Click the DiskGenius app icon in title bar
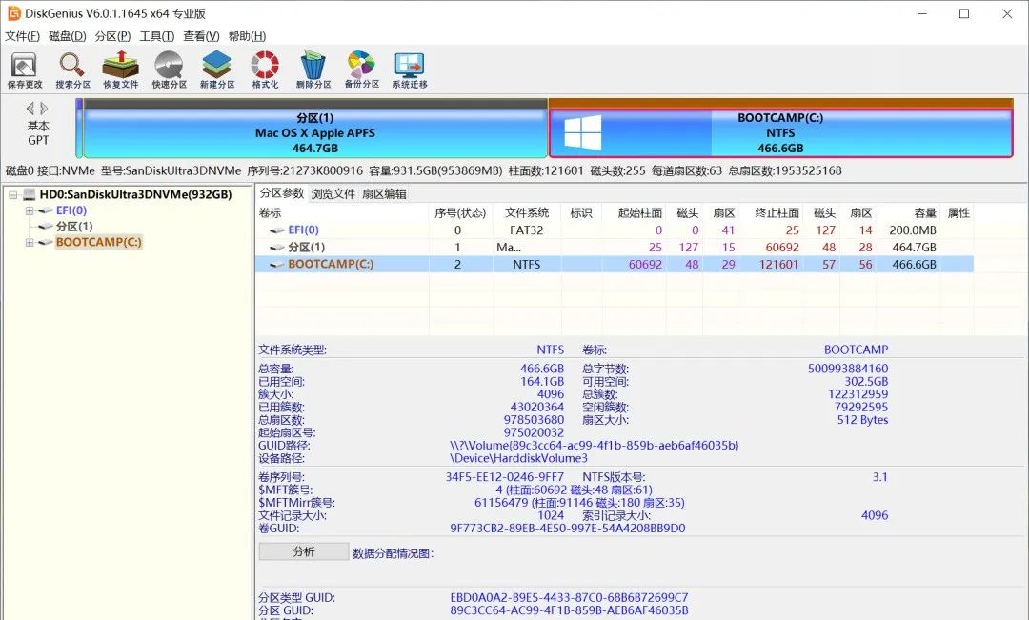 (13, 13)
